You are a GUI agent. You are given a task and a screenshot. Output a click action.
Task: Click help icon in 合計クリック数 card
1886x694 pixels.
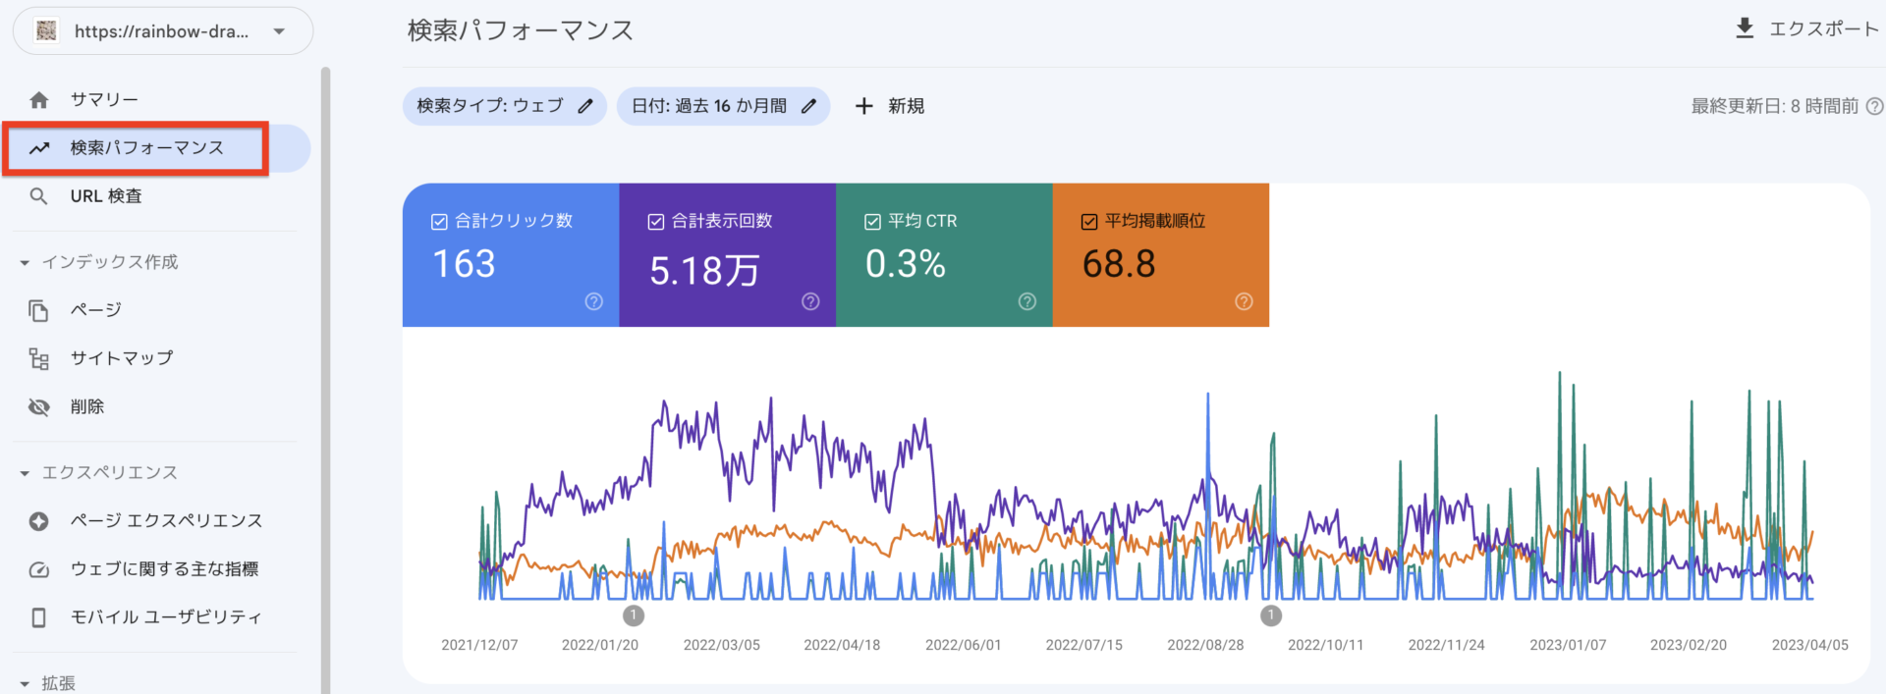(x=594, y=301)
